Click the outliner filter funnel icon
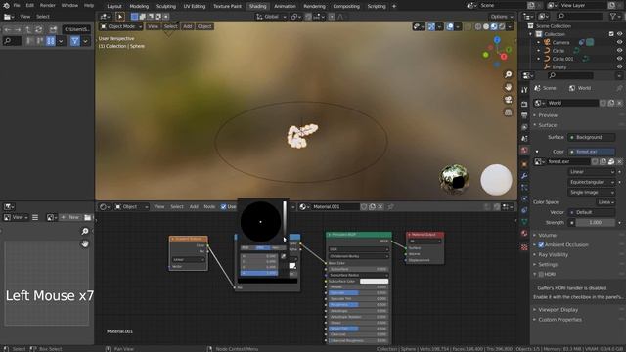 [x=613, y=16]
